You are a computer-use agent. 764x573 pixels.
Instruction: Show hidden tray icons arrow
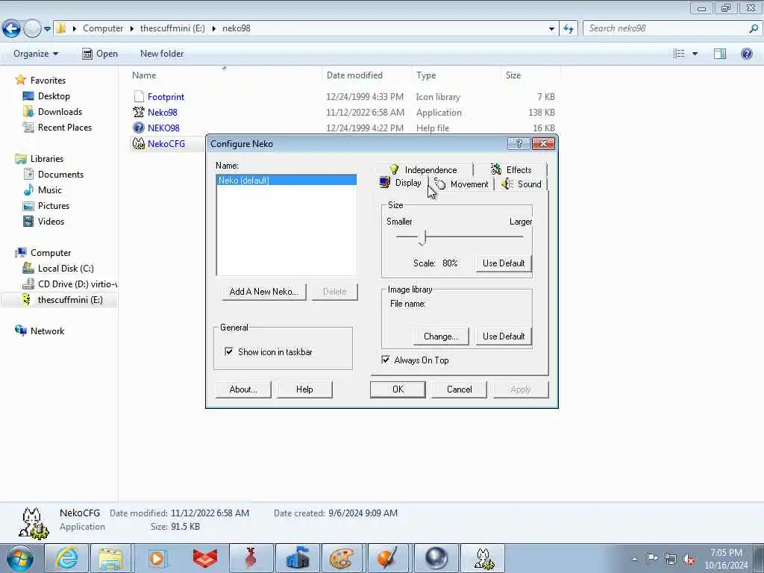point(634,560)
